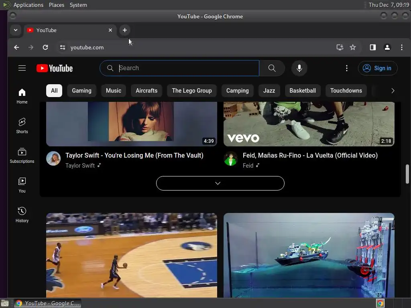Open Feid channel name link
Screen dimensions: 411x308
tap(248, 166)
